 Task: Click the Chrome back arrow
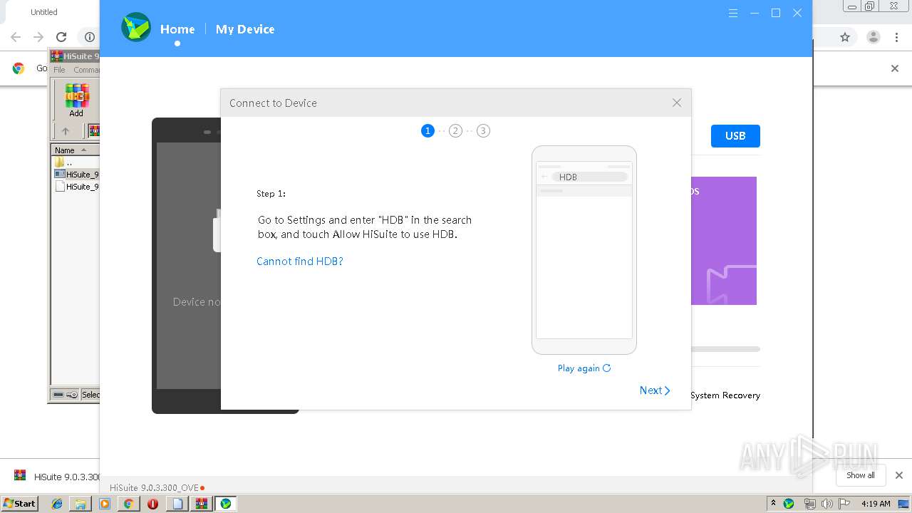[16, 37]
